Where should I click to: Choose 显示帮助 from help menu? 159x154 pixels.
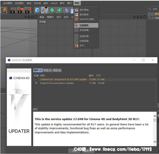[86, 10]
